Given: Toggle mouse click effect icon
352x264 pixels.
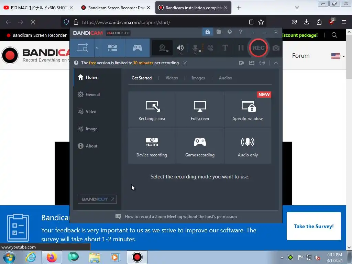Looking at the screenshot, I should (x=210, y=48).
